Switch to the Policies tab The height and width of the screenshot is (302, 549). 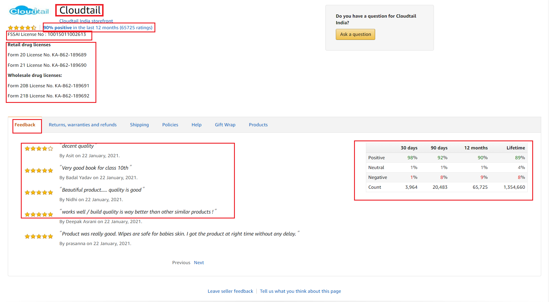pyautogui.click(x=170, y=125)
